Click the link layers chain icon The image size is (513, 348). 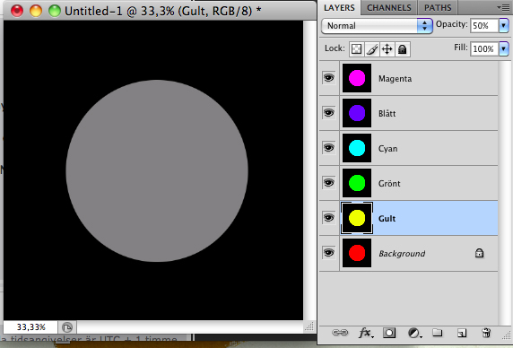coord(340,333)
